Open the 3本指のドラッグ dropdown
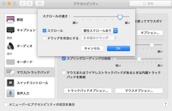The image size is (172, 111). (x=99, y=38)
